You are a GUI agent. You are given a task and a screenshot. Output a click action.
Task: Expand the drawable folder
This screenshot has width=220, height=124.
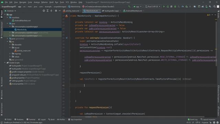[x=10, y=45]
